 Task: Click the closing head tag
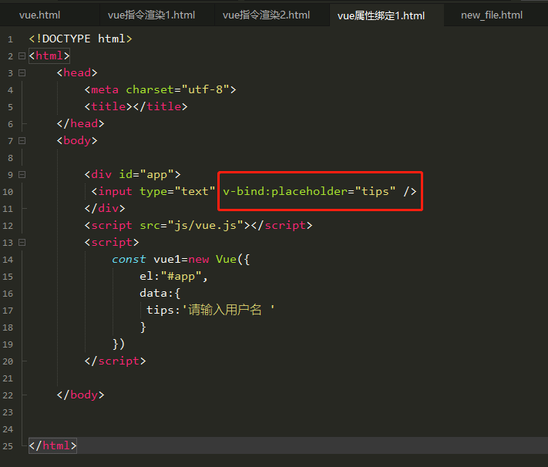pos(80,123)
